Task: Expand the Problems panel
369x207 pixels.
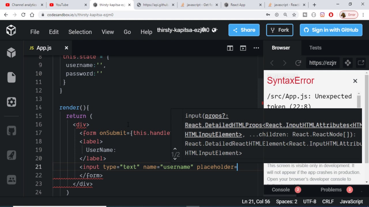Action: point(331,190)
